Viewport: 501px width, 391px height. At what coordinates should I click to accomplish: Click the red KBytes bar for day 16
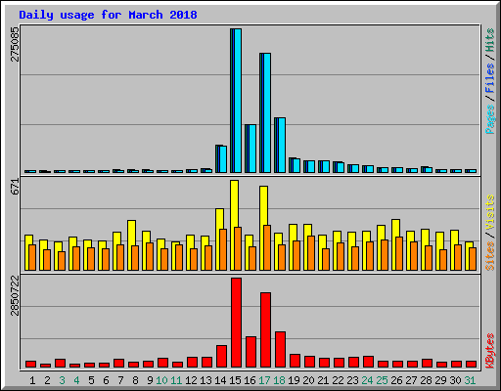250,352
